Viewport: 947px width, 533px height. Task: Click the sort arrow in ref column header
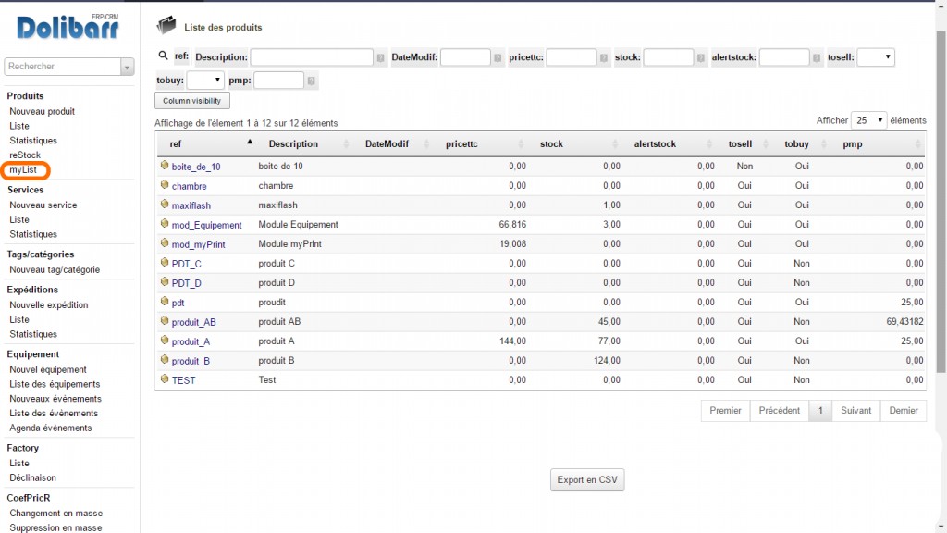tap(249, 143)
